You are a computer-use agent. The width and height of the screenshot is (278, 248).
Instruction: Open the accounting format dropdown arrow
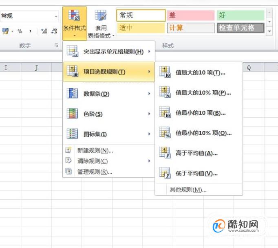[12, 31]
